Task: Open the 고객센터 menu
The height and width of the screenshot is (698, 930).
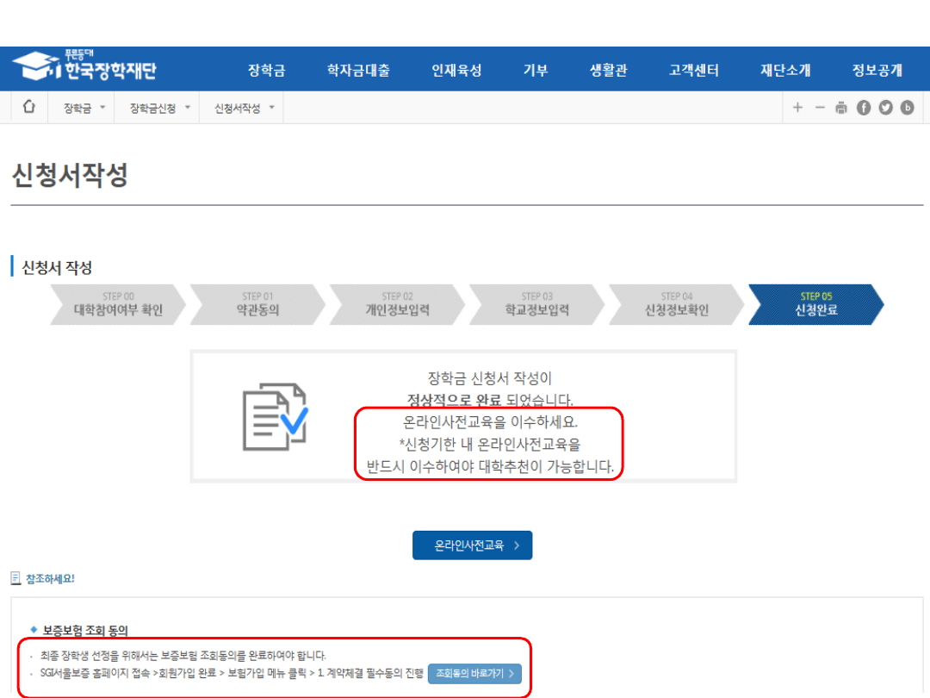Action: click(x=694, y=71)
